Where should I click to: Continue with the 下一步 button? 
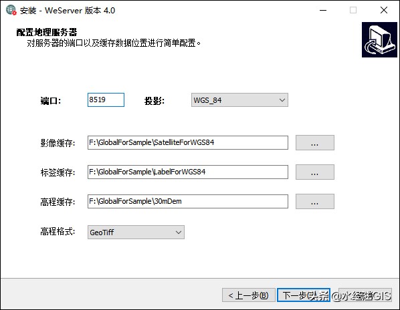tap(304, 295)
